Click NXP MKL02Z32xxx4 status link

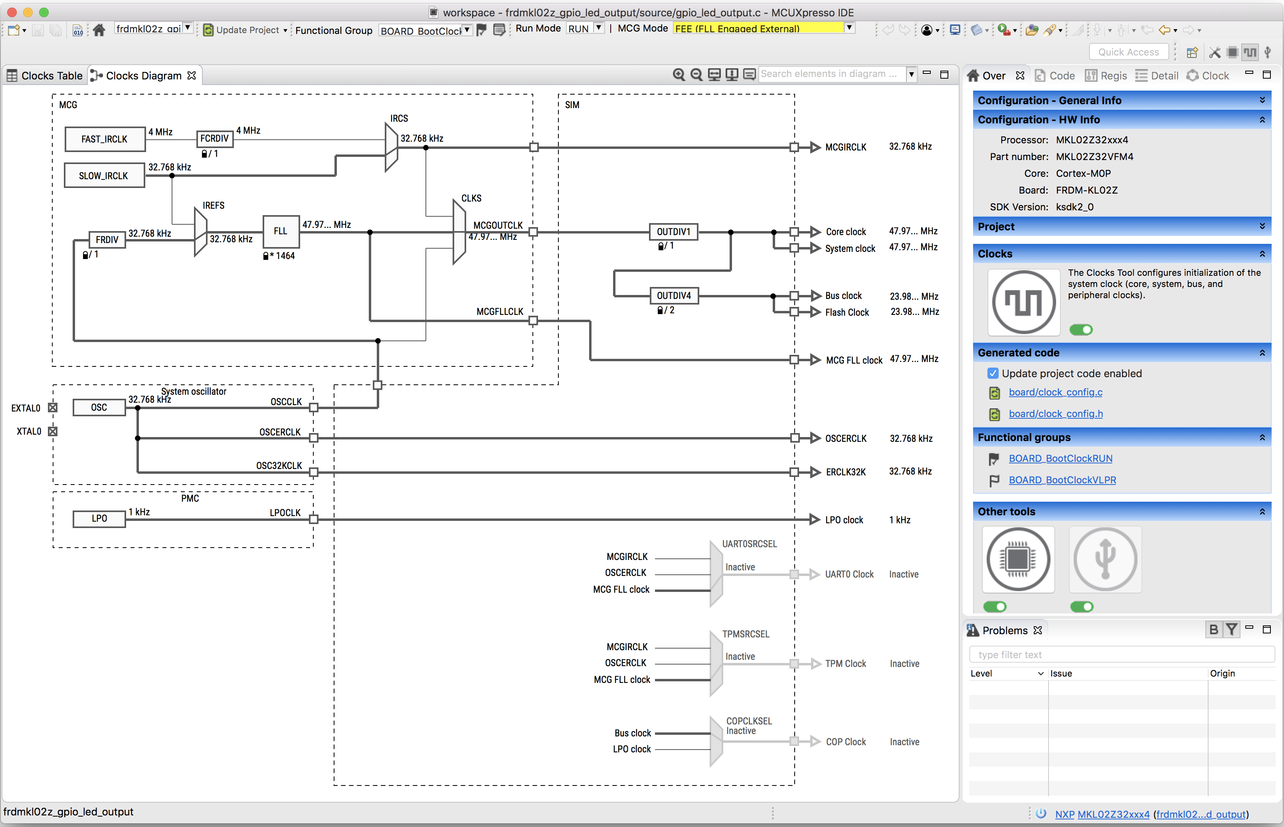(1102, 814)
